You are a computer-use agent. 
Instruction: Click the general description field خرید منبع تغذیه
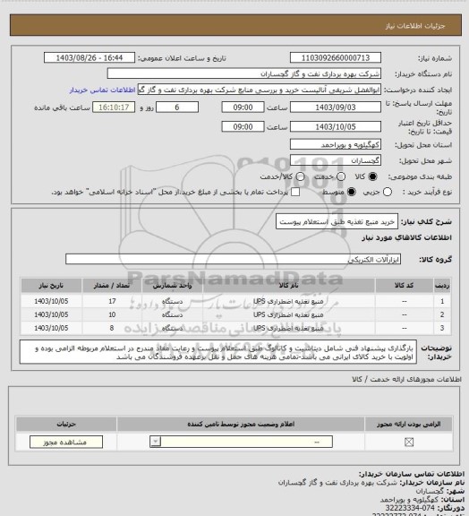[337, 221]
